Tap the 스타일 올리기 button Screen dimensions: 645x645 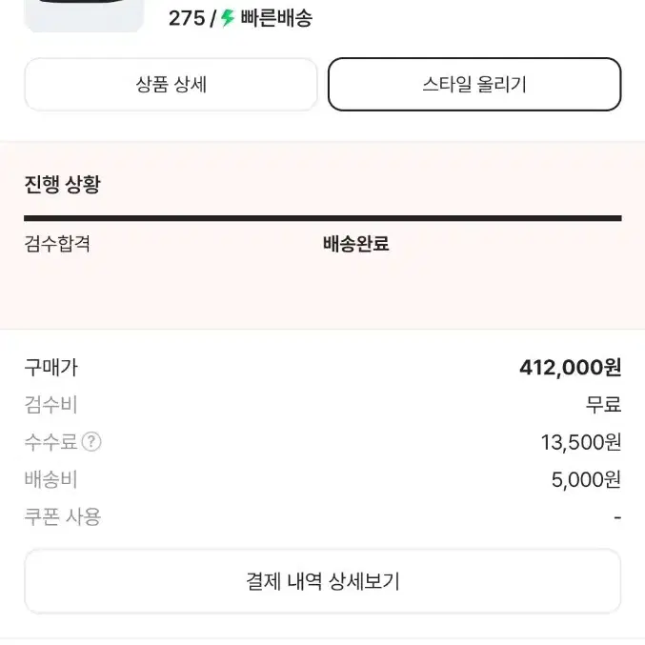point(474,85)
